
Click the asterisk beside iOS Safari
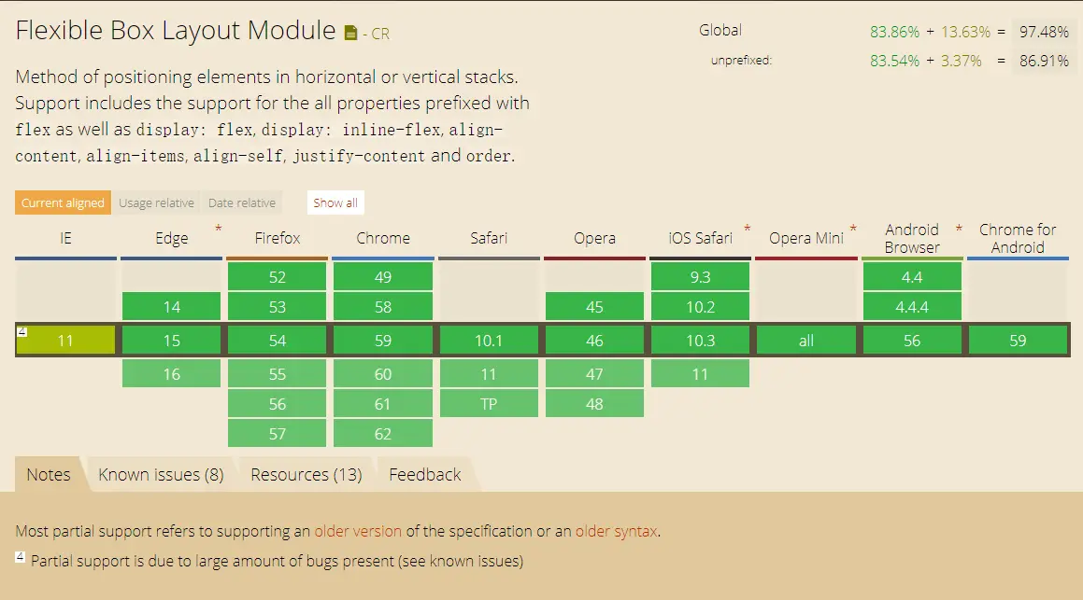748,229
